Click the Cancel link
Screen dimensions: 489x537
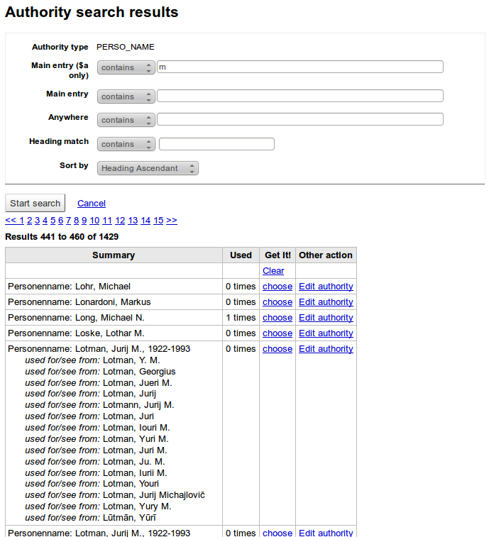(92, 204)
